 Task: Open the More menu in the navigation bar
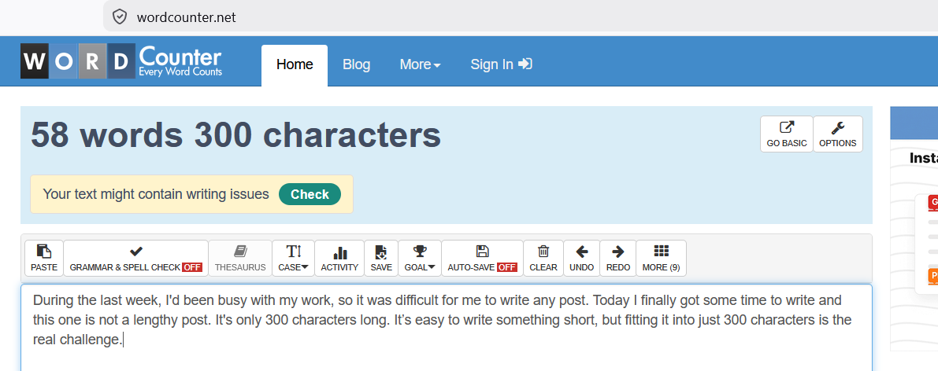coord(420,64)
